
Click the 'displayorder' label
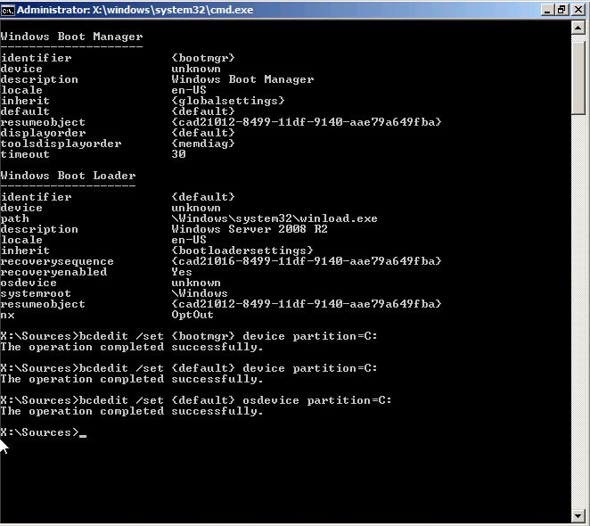(x=43, y=133)
